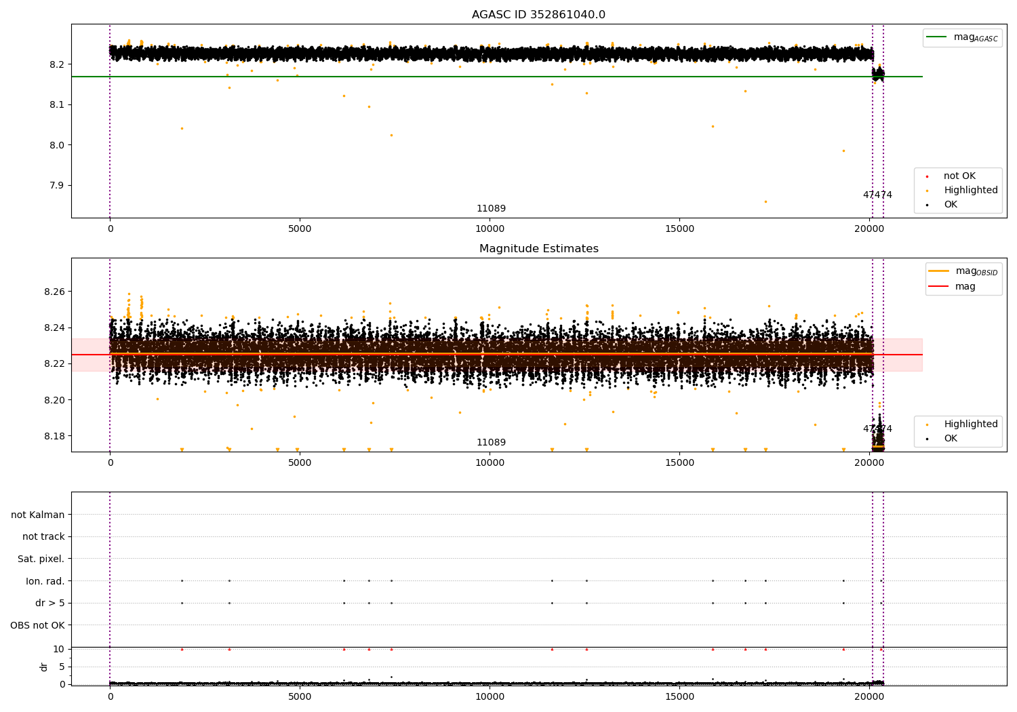The width and height of the screenshot is (1017, 712).
Task: Click the lowest orange outlier near 7.86 in top plot
Action: 765,201
